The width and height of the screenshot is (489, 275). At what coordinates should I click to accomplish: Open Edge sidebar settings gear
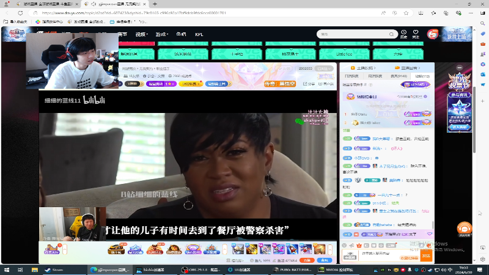(x=483, y=259)
